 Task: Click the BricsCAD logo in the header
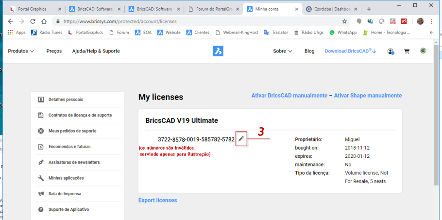(x=218, y=51)
